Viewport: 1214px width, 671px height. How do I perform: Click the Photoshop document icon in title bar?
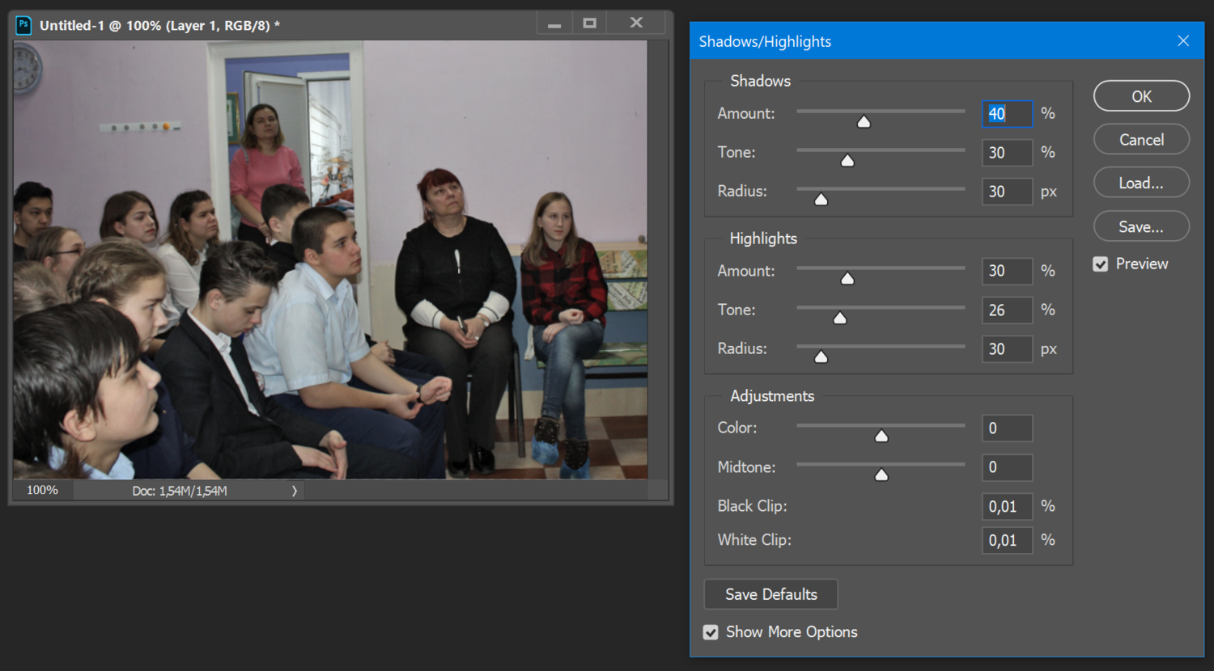[x=23, y=25]
